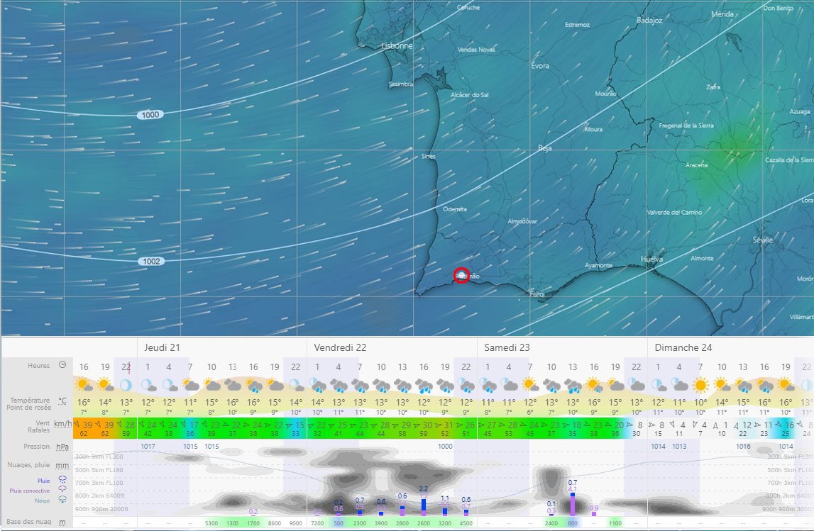Click the red-circled location marker on map
This screenshot has height=531, width=814.
point(461,275)
